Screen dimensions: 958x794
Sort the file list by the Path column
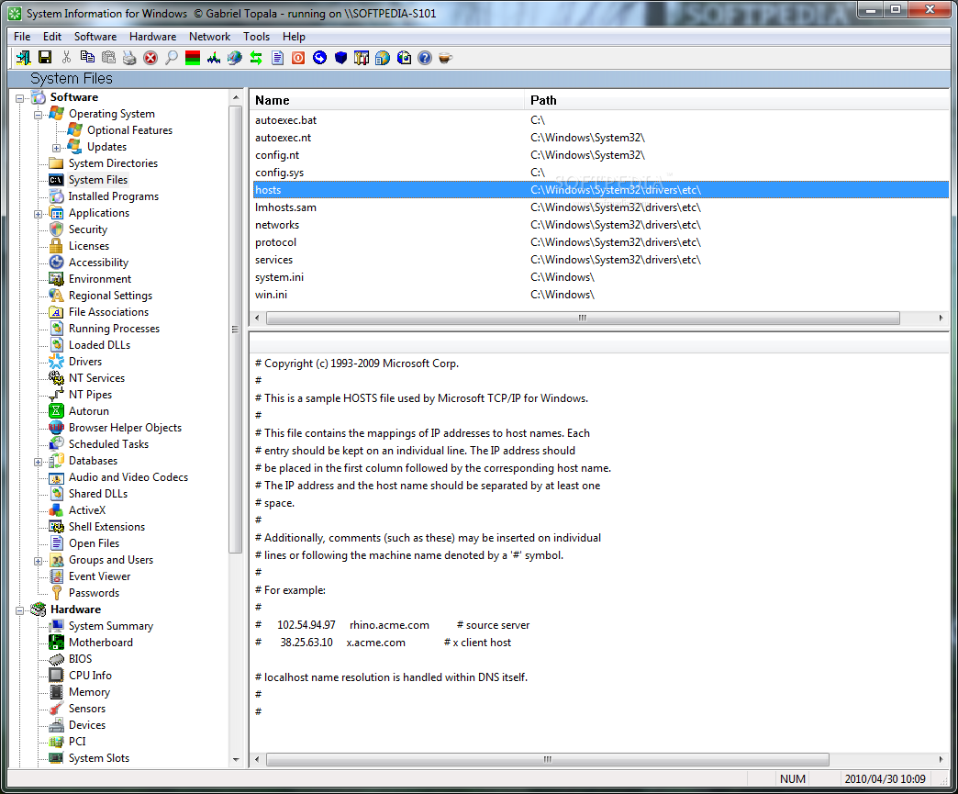[737, 100]
